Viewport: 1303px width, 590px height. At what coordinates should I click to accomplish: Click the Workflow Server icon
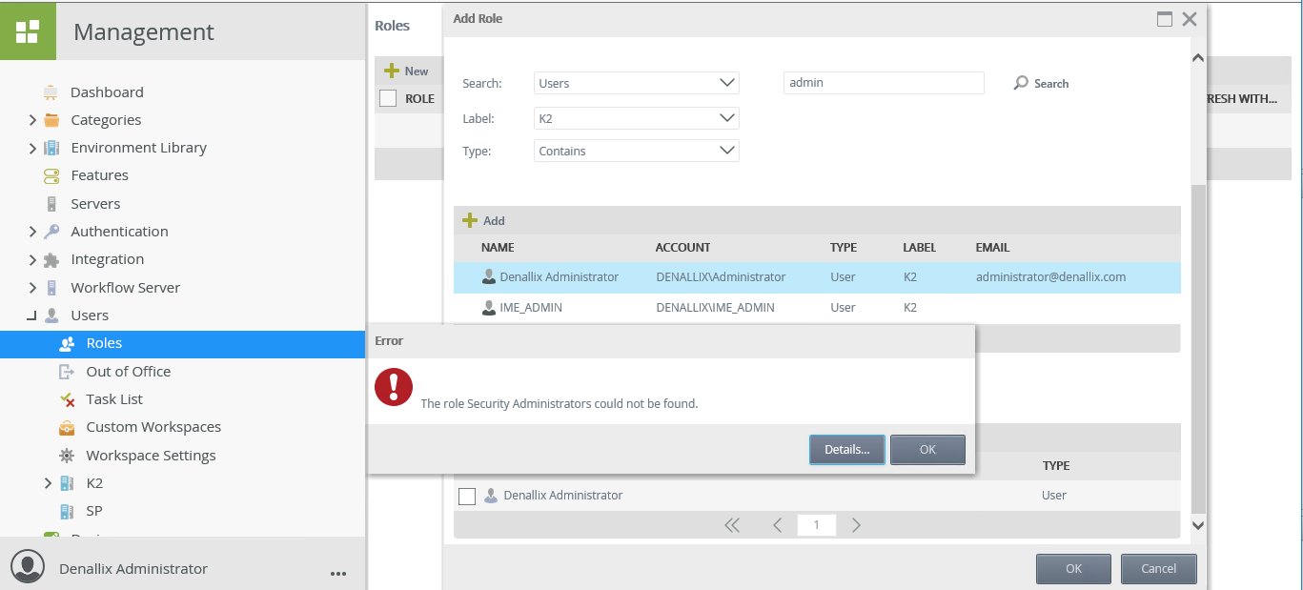(x=51, y=288)
